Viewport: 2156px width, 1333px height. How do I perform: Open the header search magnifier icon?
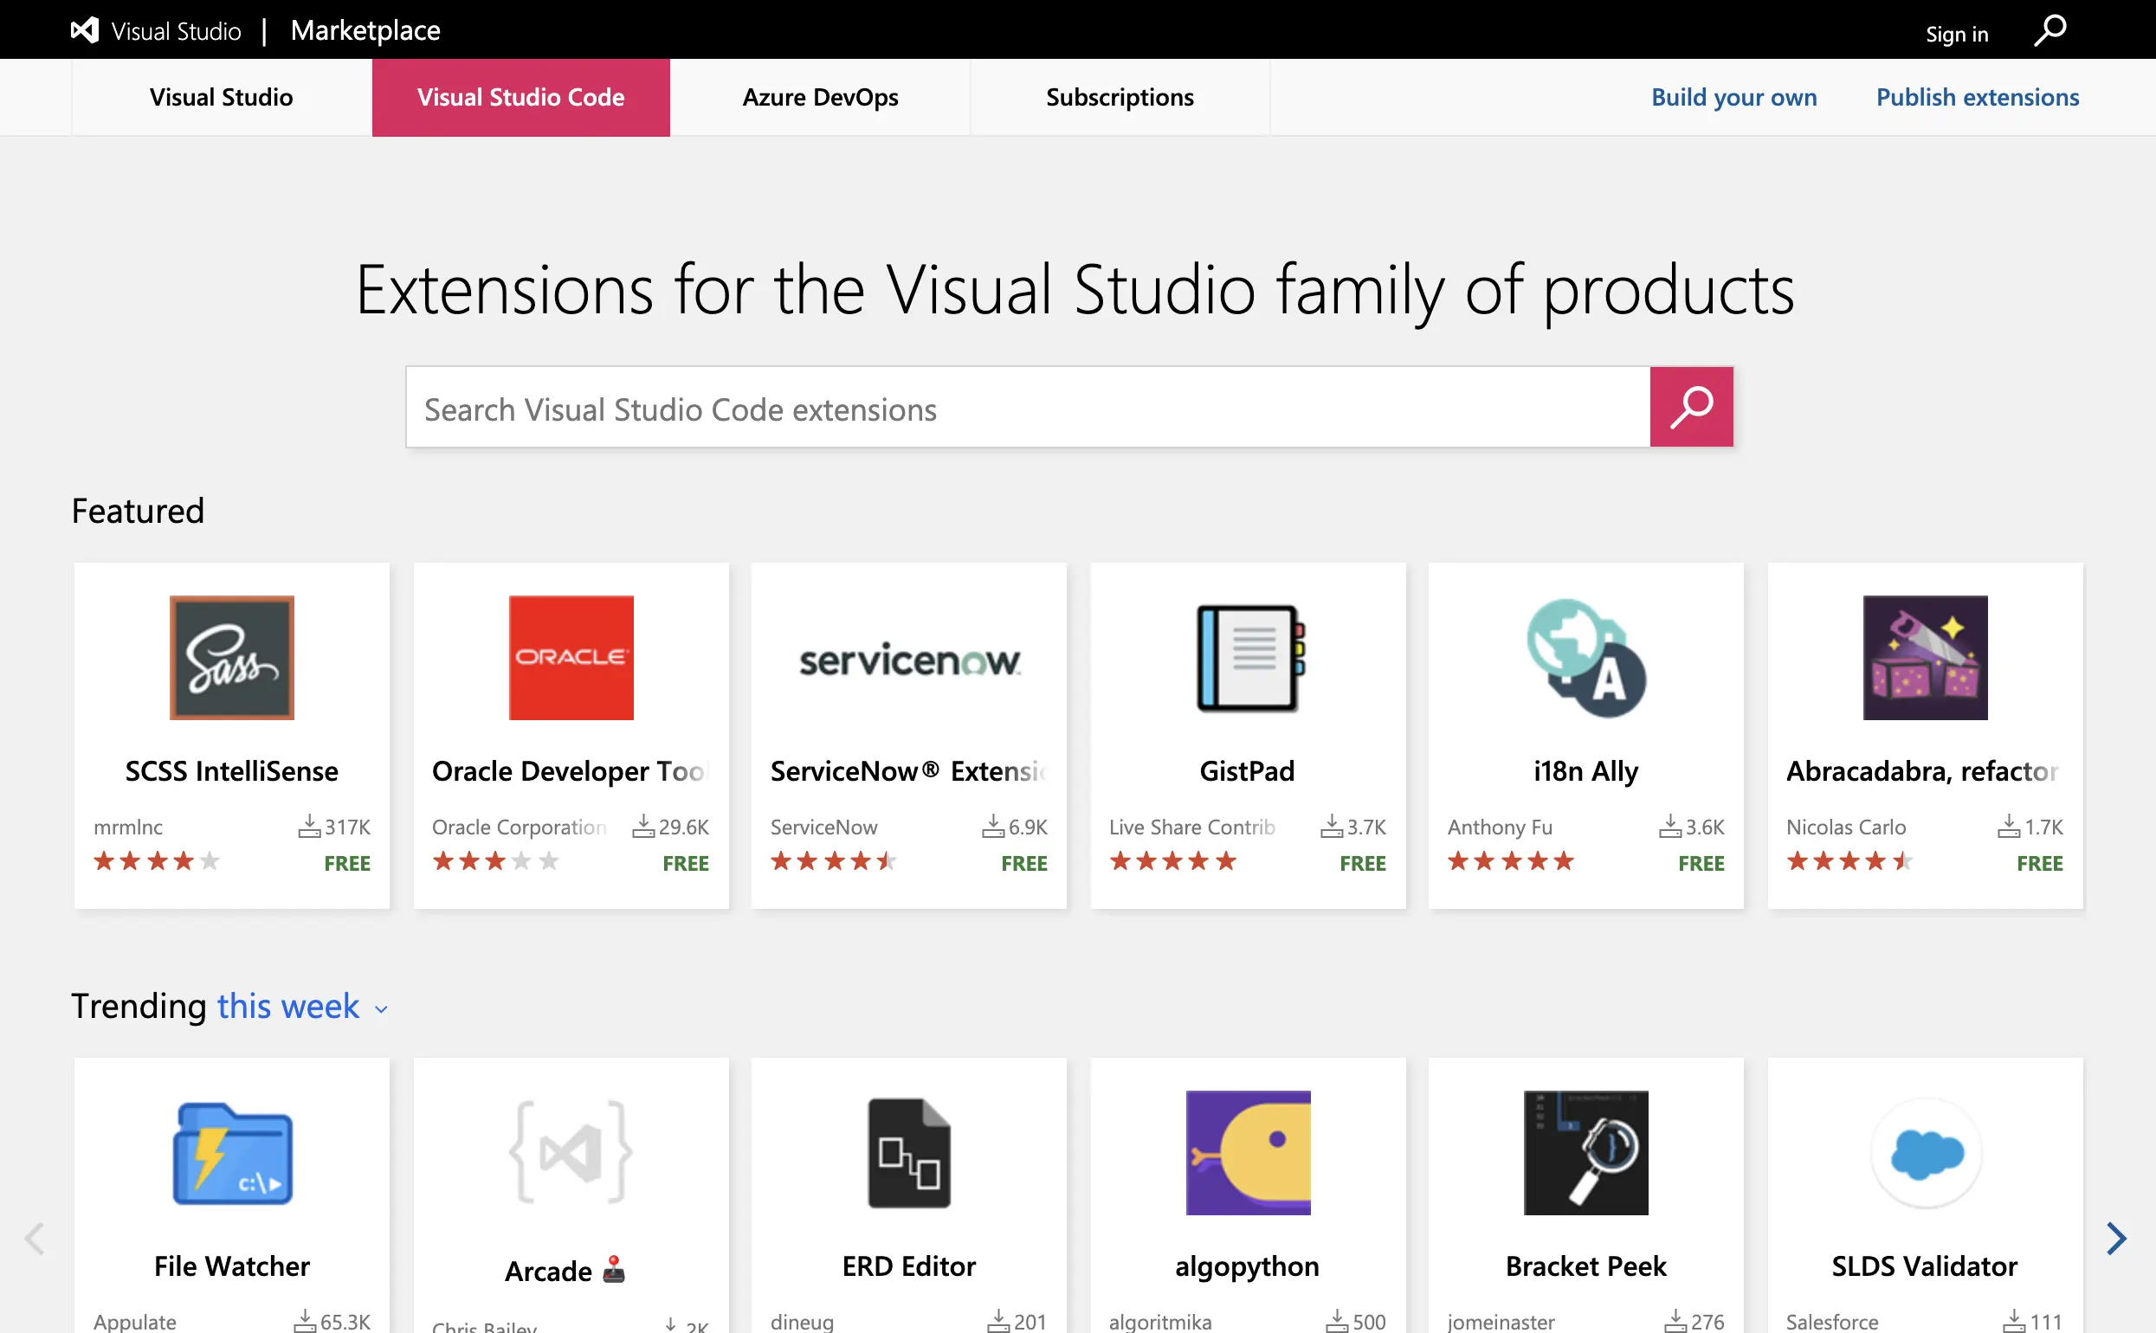click(2050, 31)
